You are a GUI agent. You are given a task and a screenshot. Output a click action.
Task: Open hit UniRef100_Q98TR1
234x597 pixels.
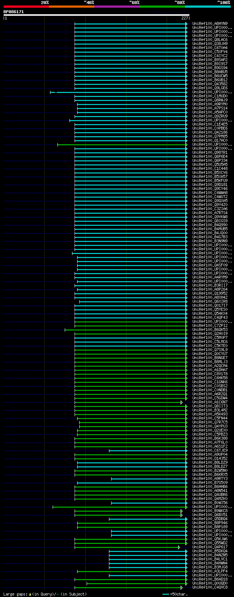coord(210,152)
